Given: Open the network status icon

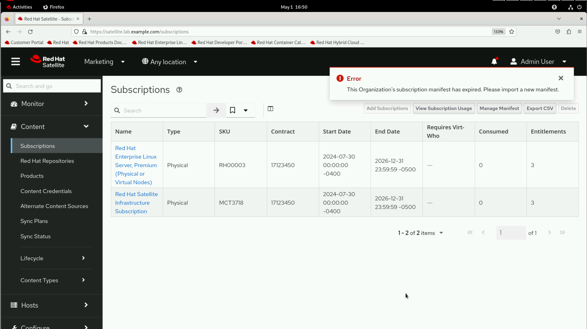Looking at the screenshot, I should coord(570,7).
